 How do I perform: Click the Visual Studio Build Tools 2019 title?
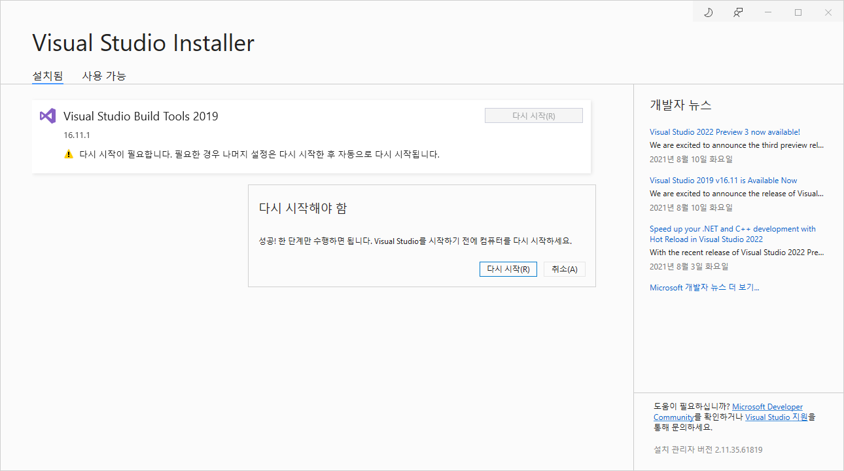[141, 116]
